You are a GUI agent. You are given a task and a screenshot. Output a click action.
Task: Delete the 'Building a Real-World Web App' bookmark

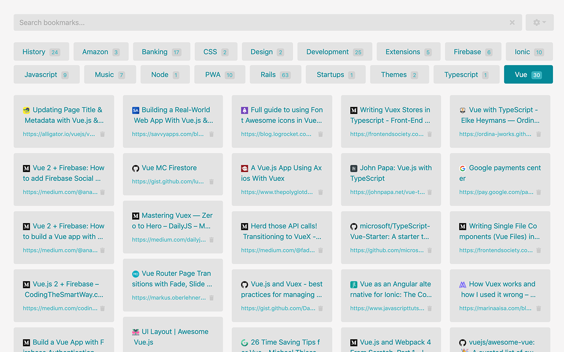pyautogui.click(x=211, y=134)
